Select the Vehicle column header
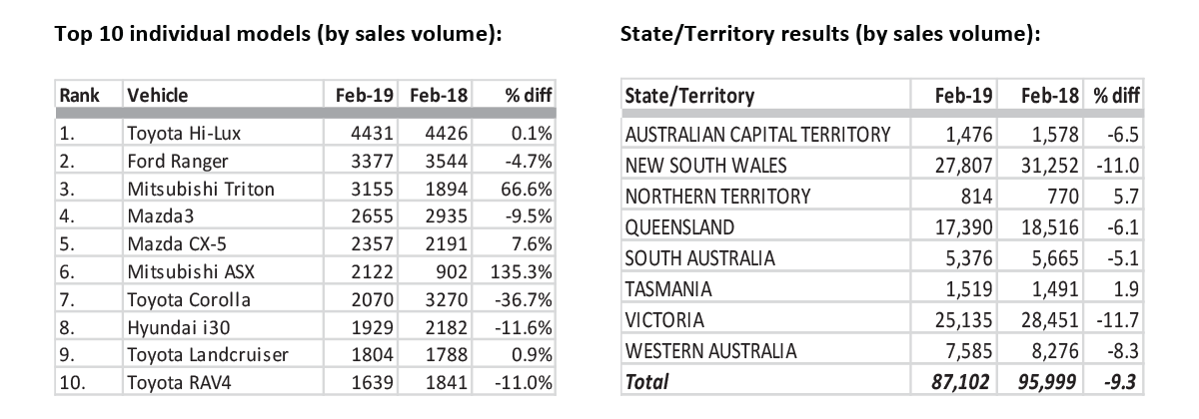This screenshot has height=419, width=1199. (x=158, y=96)
